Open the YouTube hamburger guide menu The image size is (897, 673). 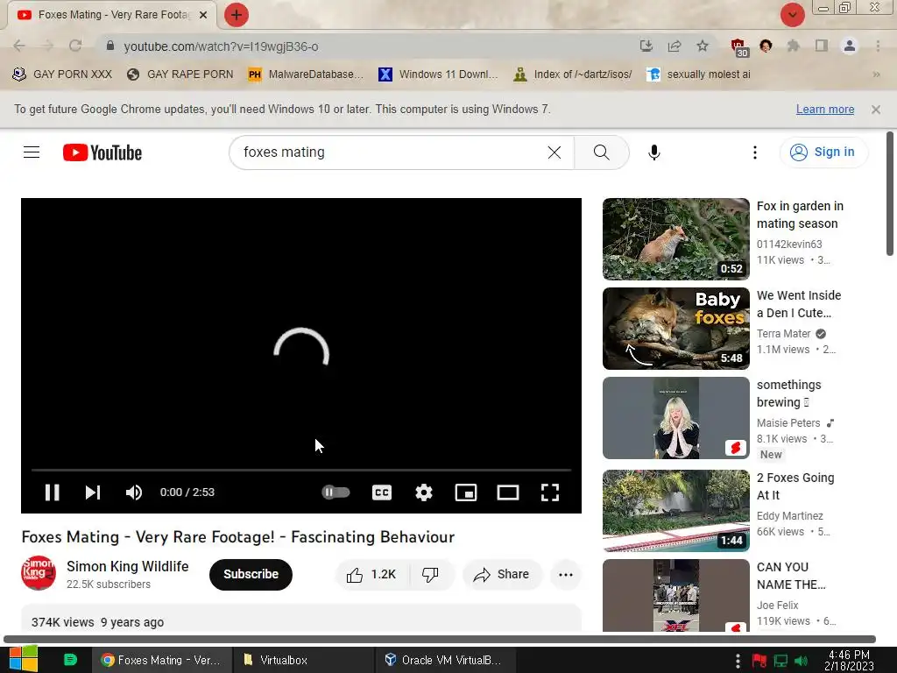[x=32, y=152]
